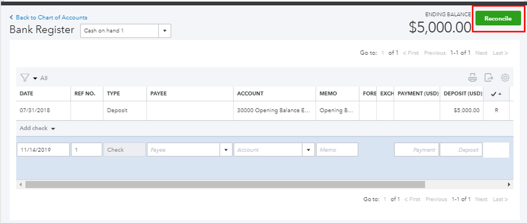Click Previous in the top pagination

coord(435,53)
